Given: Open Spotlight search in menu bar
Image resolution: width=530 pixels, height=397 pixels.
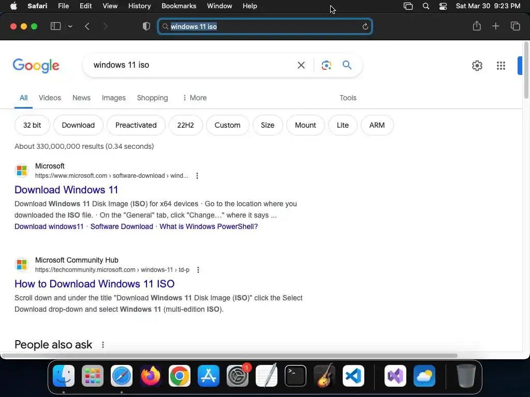Looking at the screenshot, I should [x=426, y=6].
